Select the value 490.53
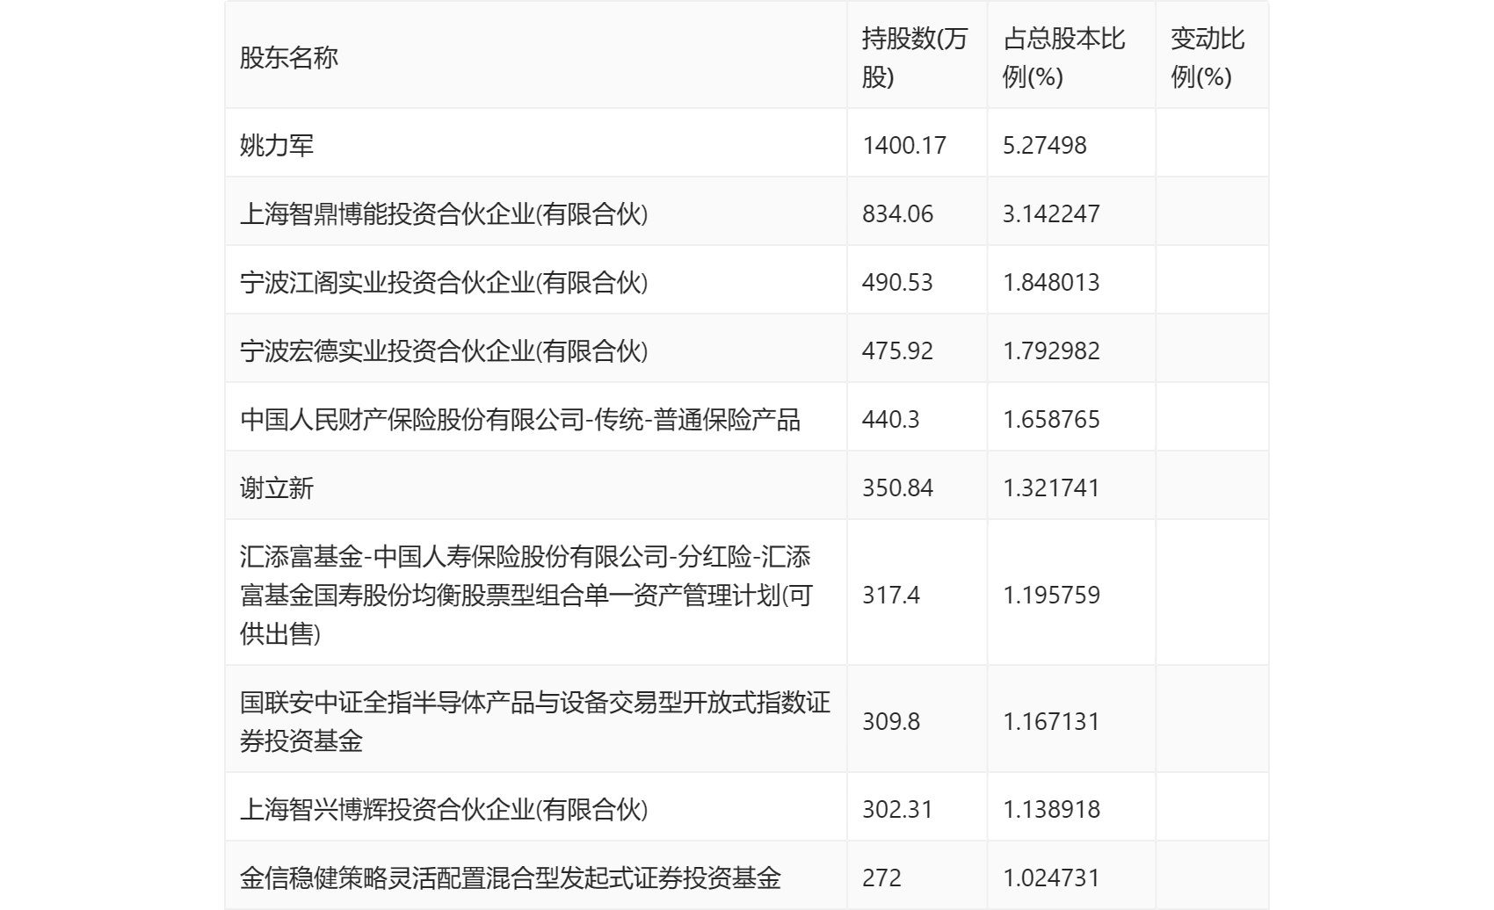 (897, 282)
